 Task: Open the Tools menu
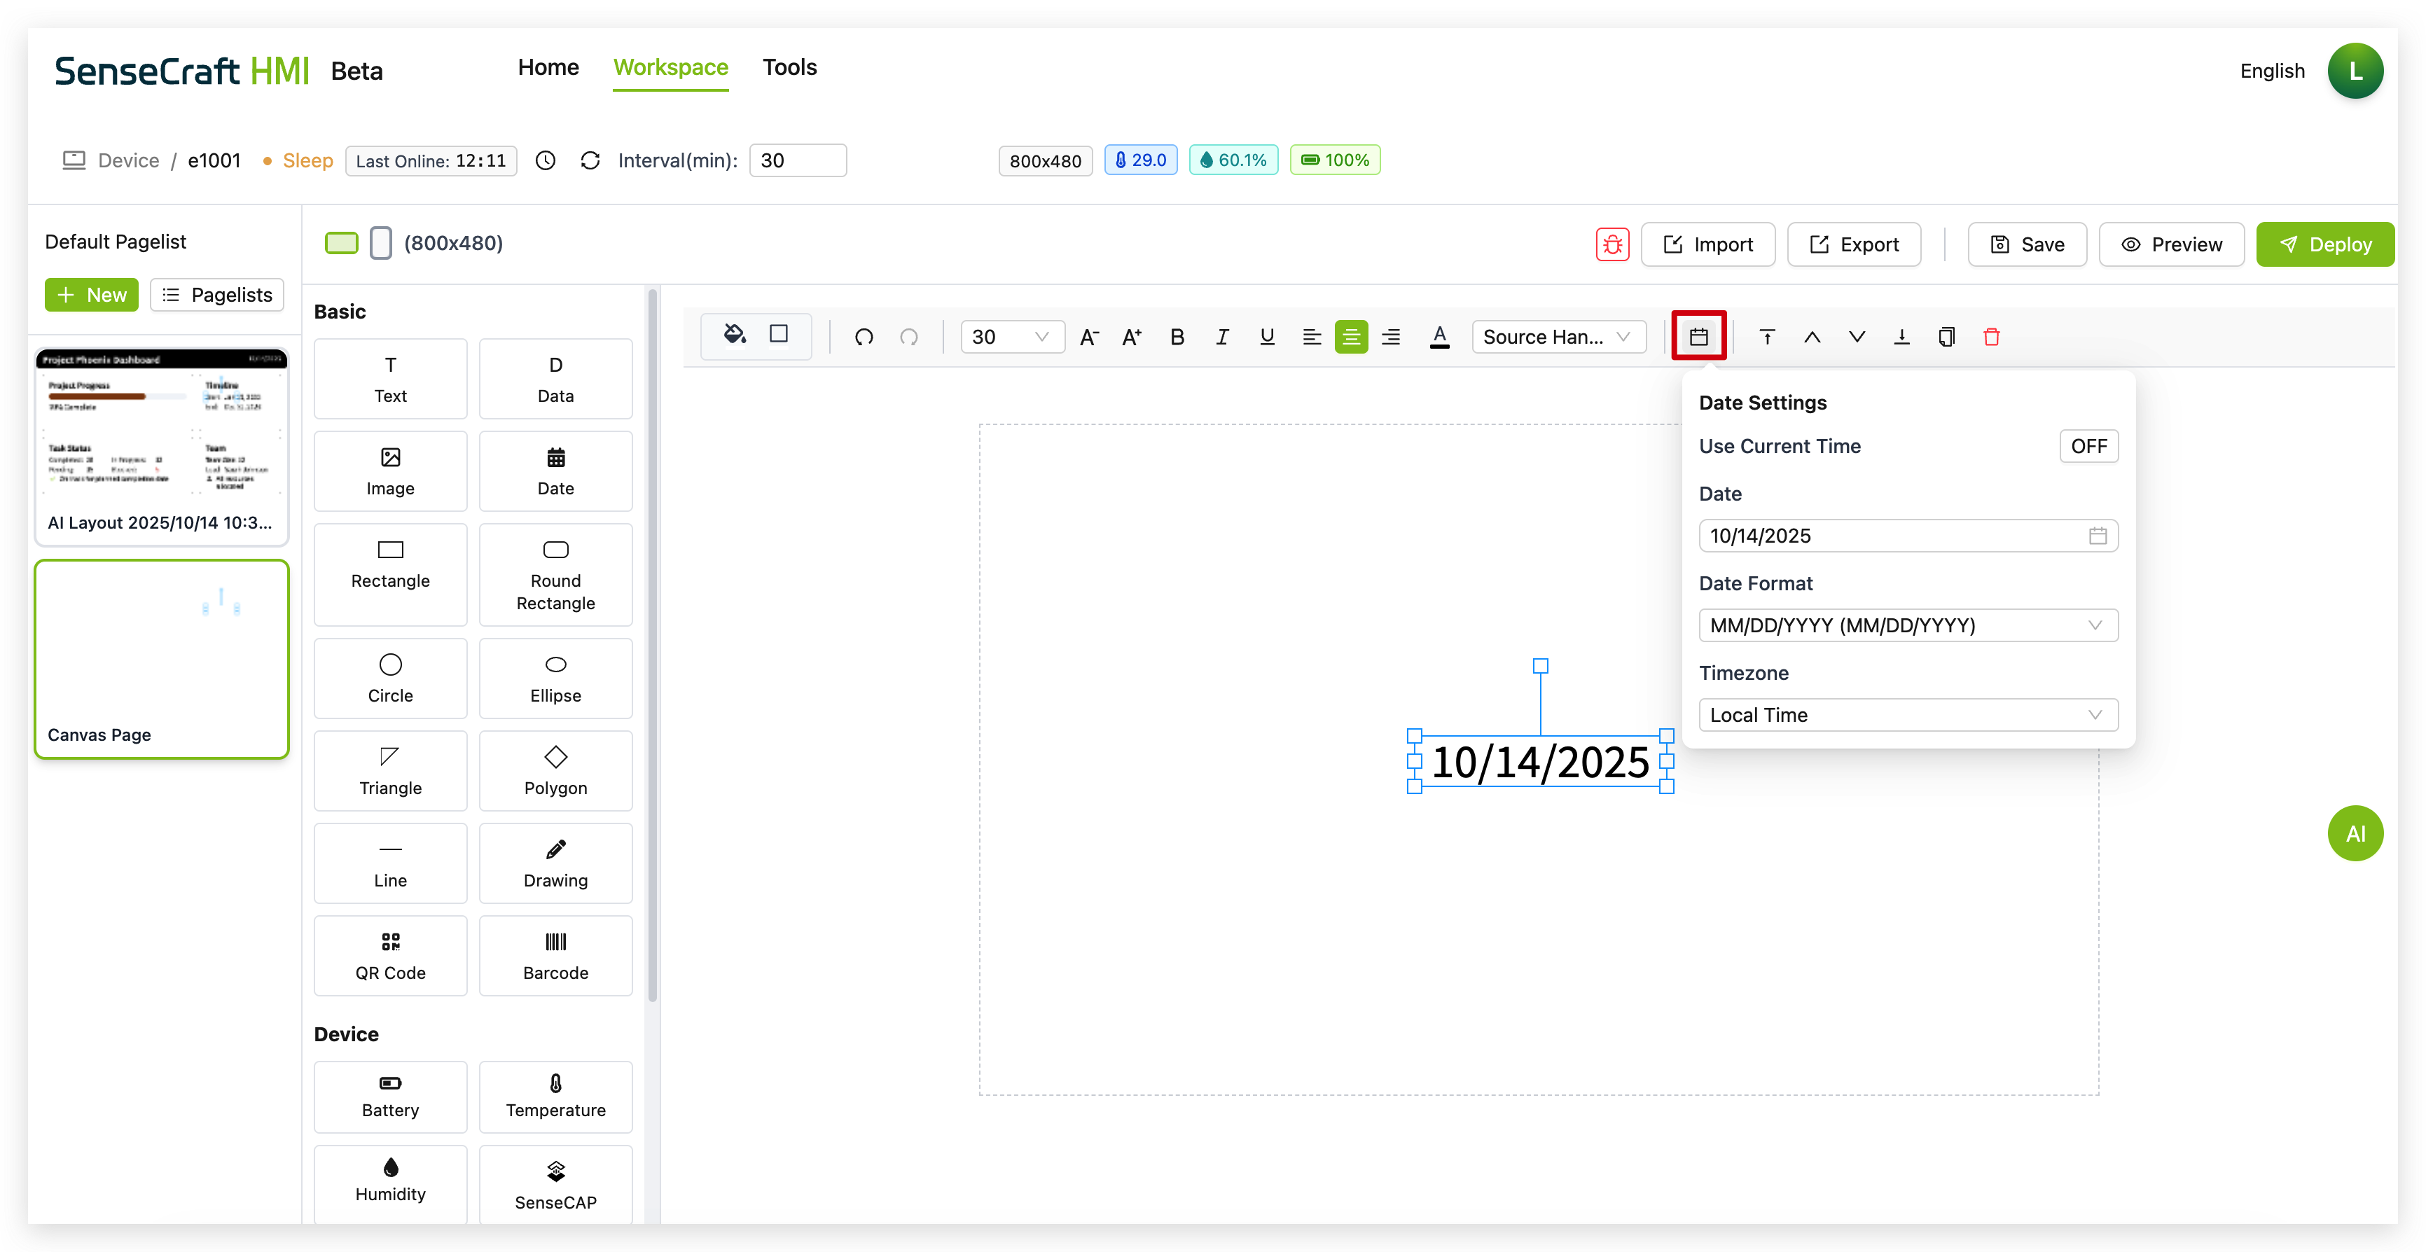point(789,68)
